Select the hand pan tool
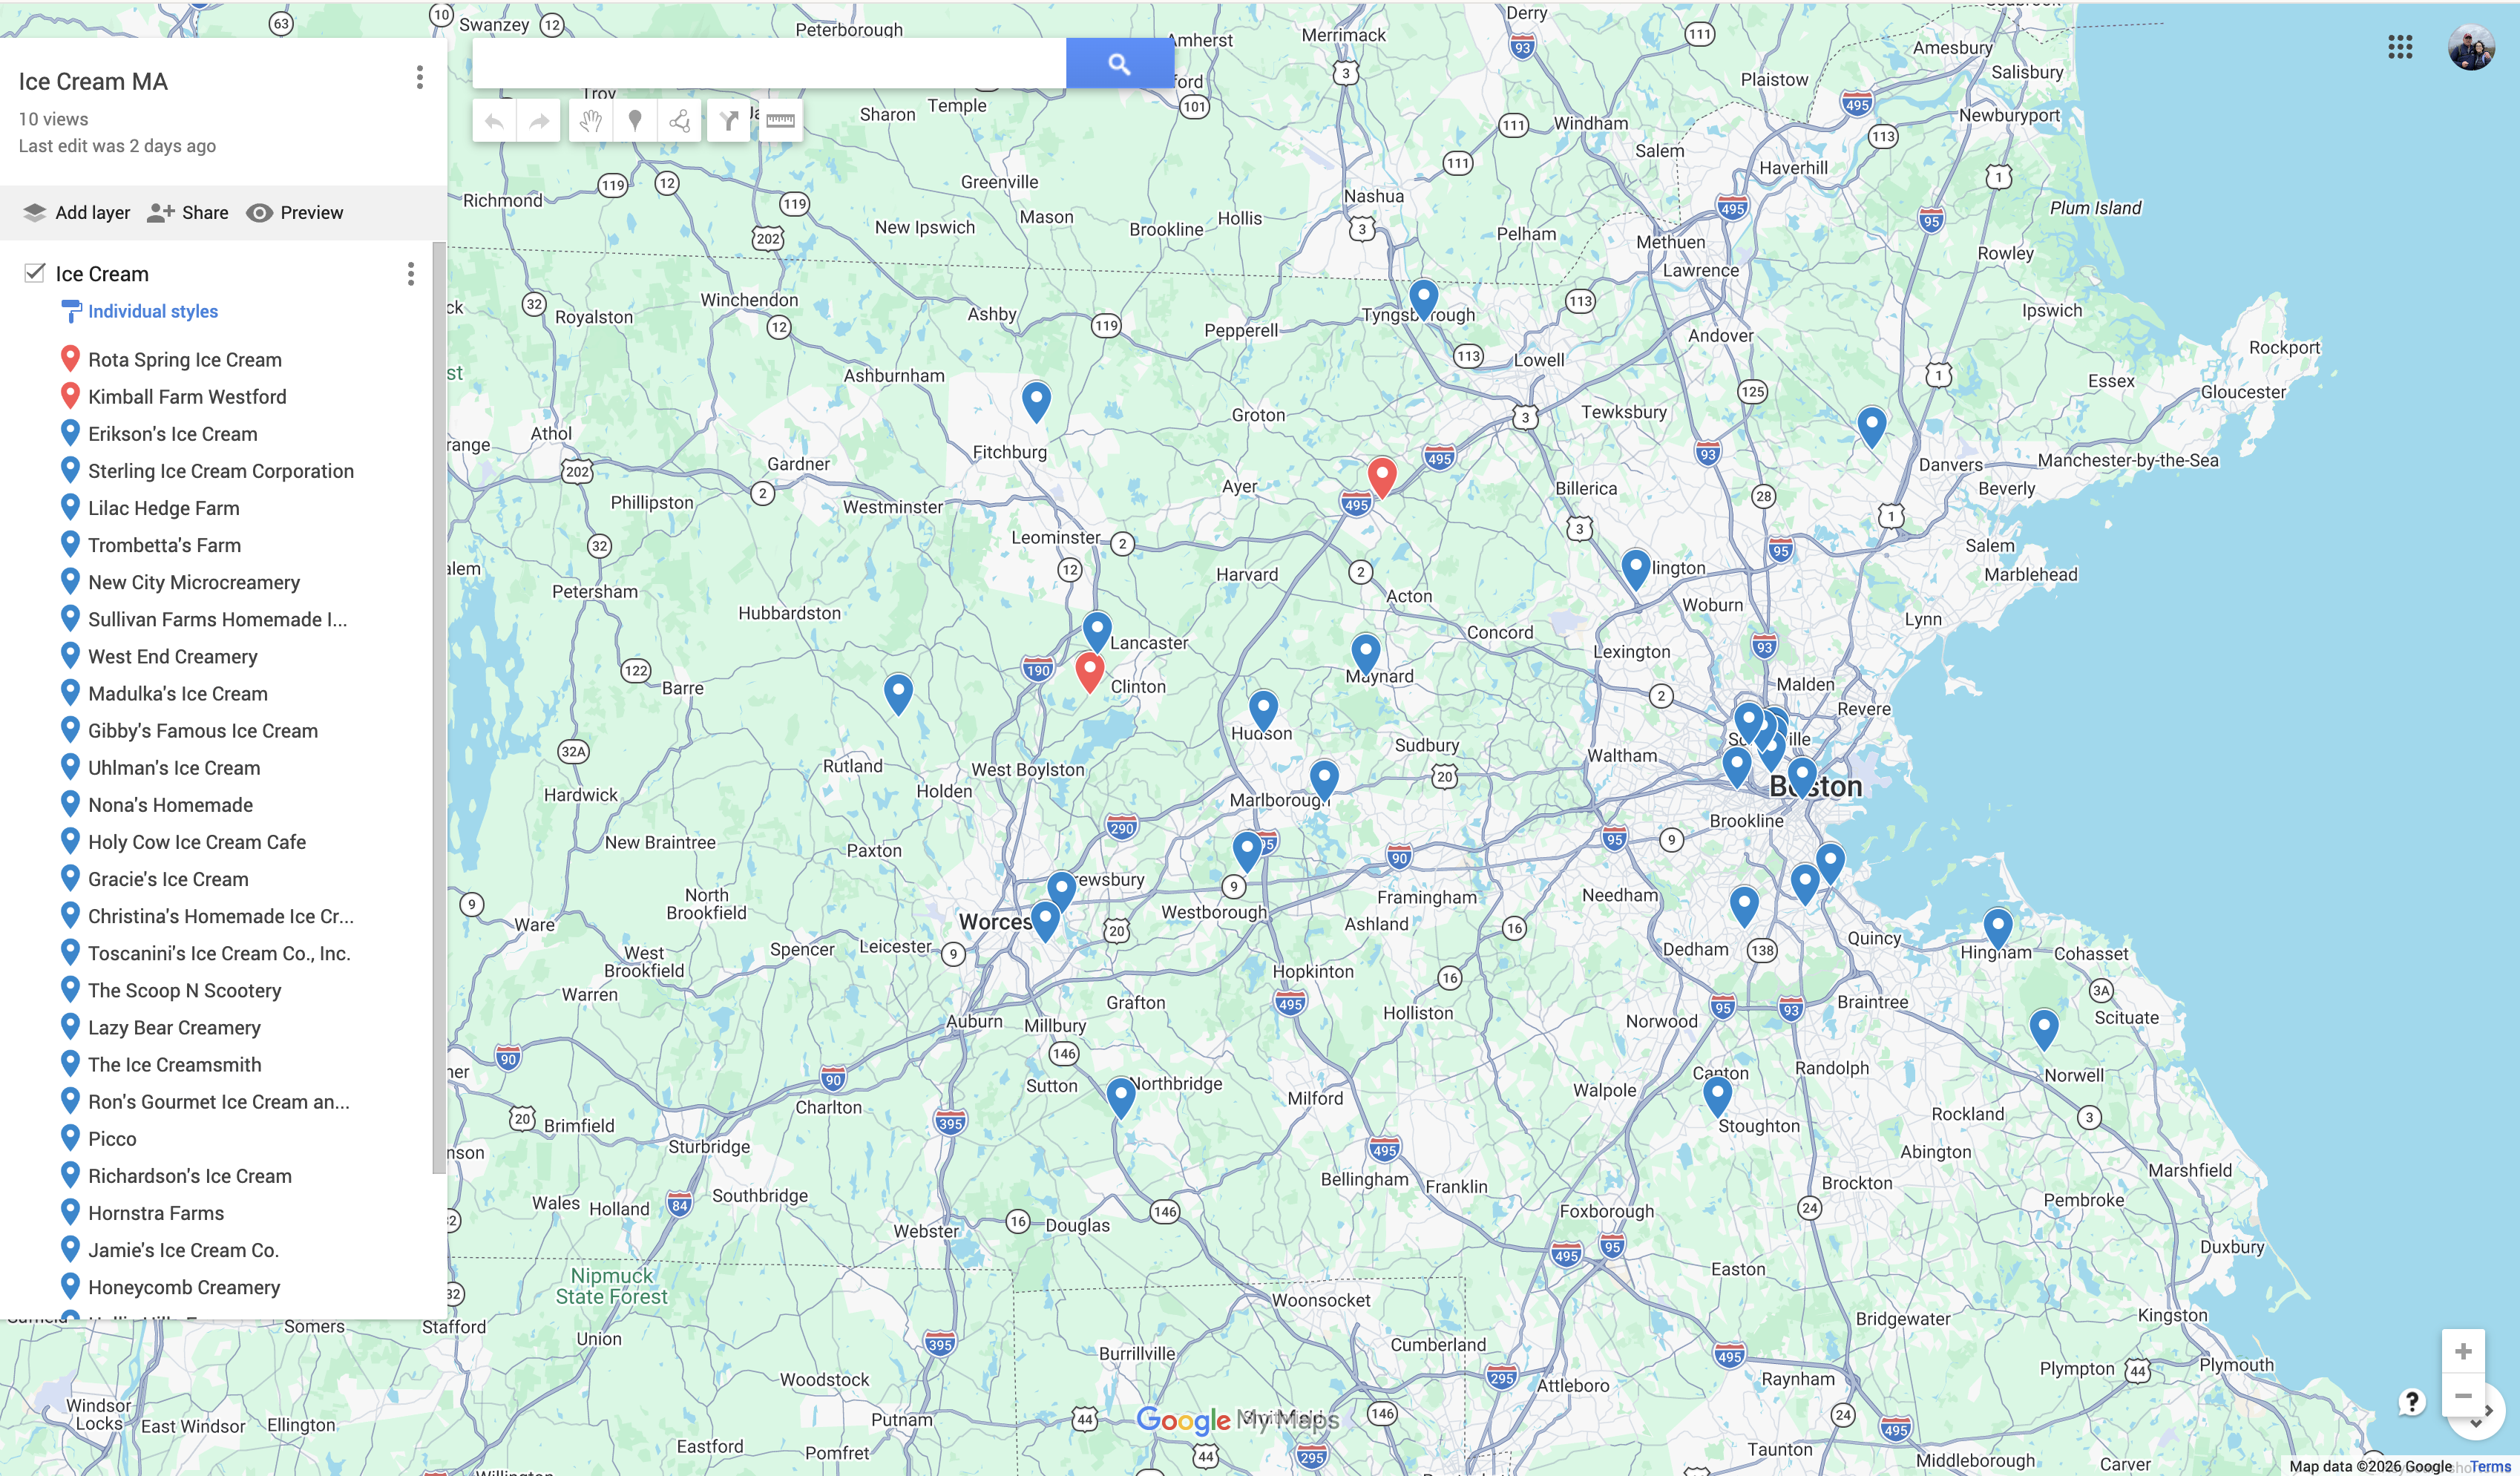The image size is (2520, 1476). click(x=591, y=121)
